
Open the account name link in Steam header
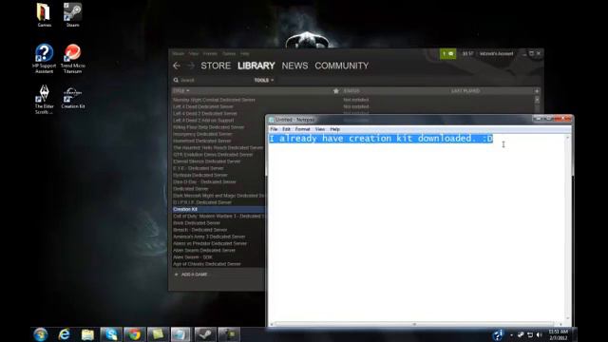tap(496, 53)
